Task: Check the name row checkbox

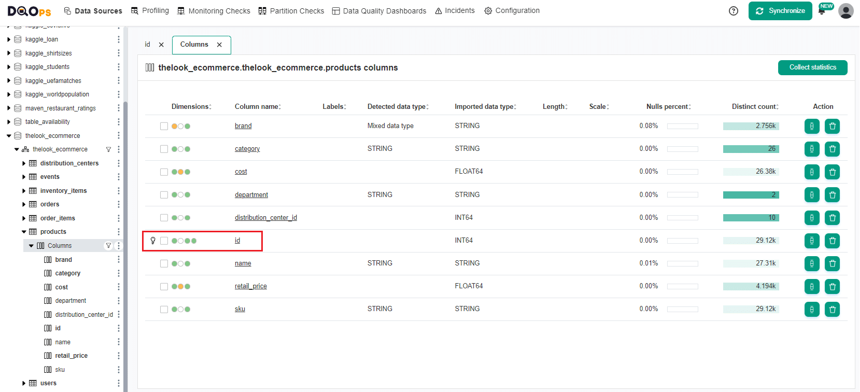Action: pyautogui.click(x=164, y=263)
